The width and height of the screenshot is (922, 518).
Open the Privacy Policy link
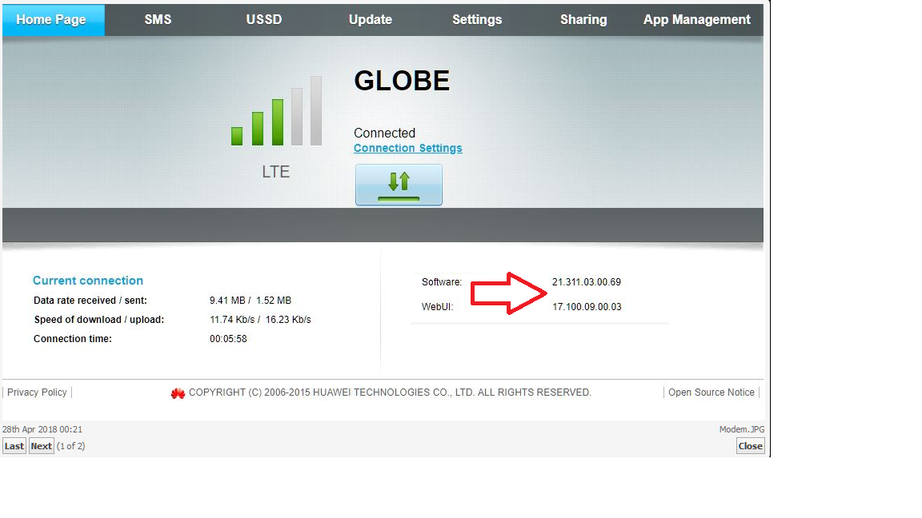pyautogui.click(x=37, y=392)
